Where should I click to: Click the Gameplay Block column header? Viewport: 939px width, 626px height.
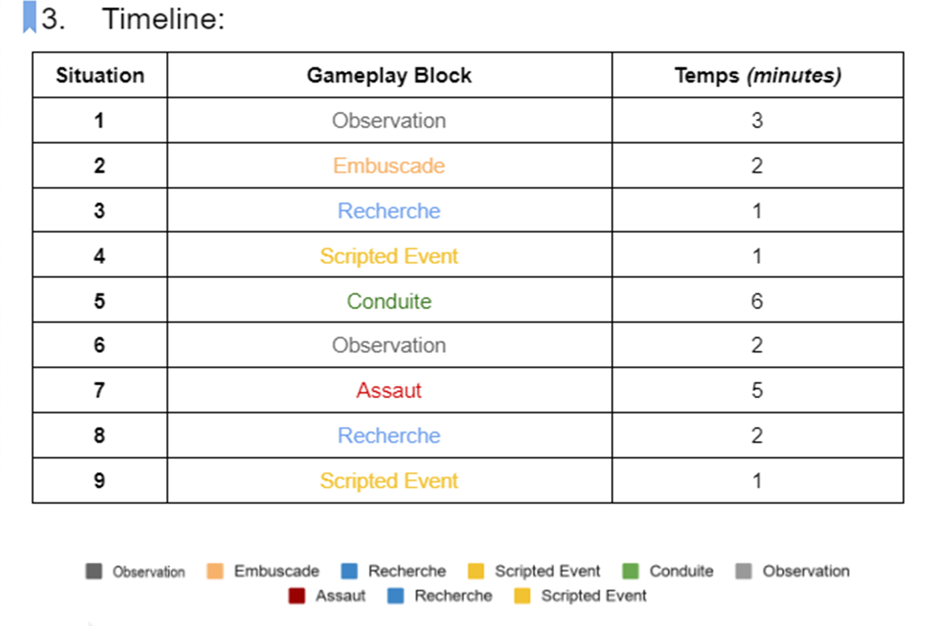389,75
